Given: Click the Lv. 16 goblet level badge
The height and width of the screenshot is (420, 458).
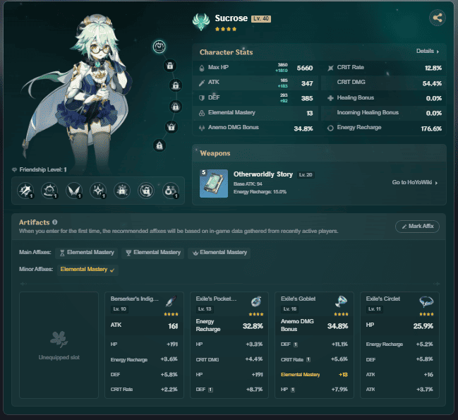Looking at the screenshot, I should point(290,309).
